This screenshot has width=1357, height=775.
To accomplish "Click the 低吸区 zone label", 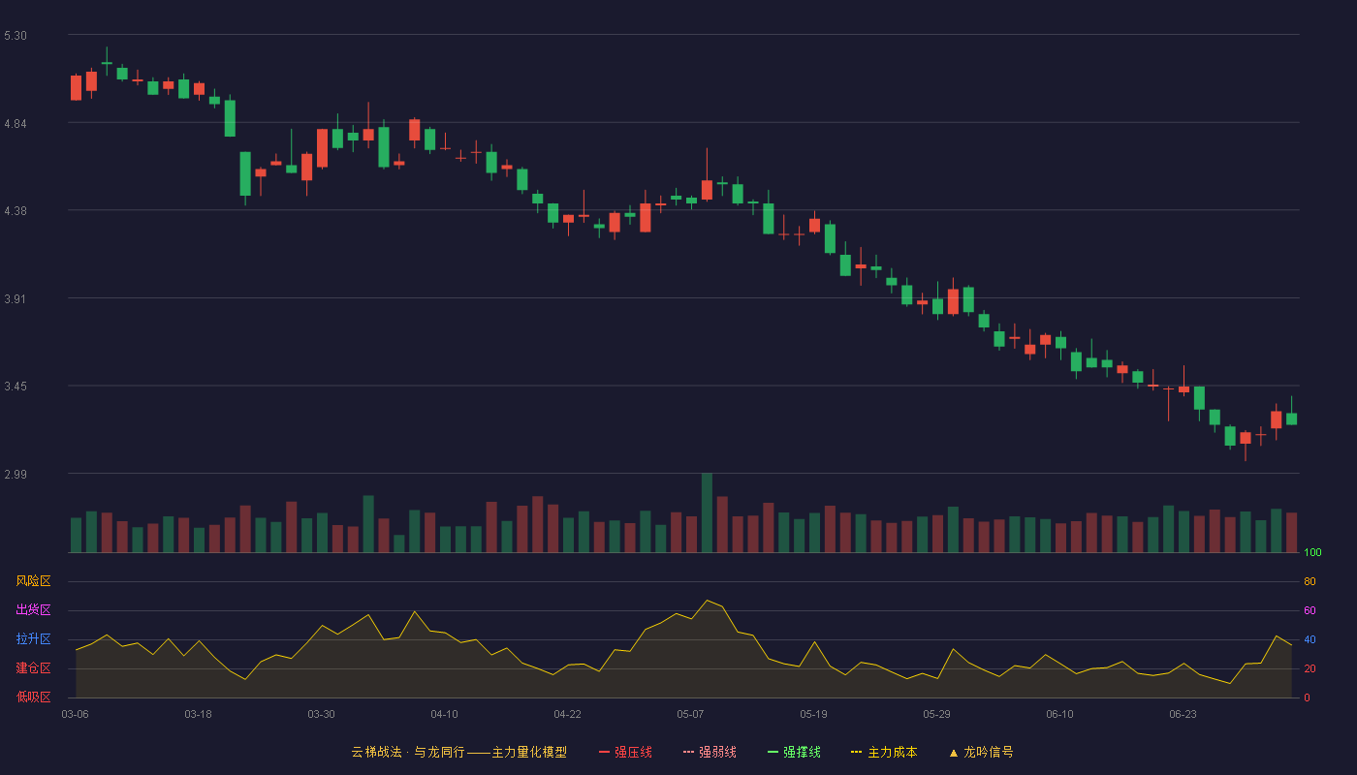I will point(33,697).
